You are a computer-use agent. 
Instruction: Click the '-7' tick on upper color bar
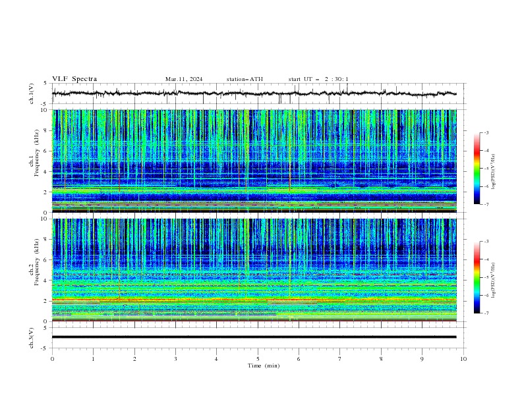(486, 204)
